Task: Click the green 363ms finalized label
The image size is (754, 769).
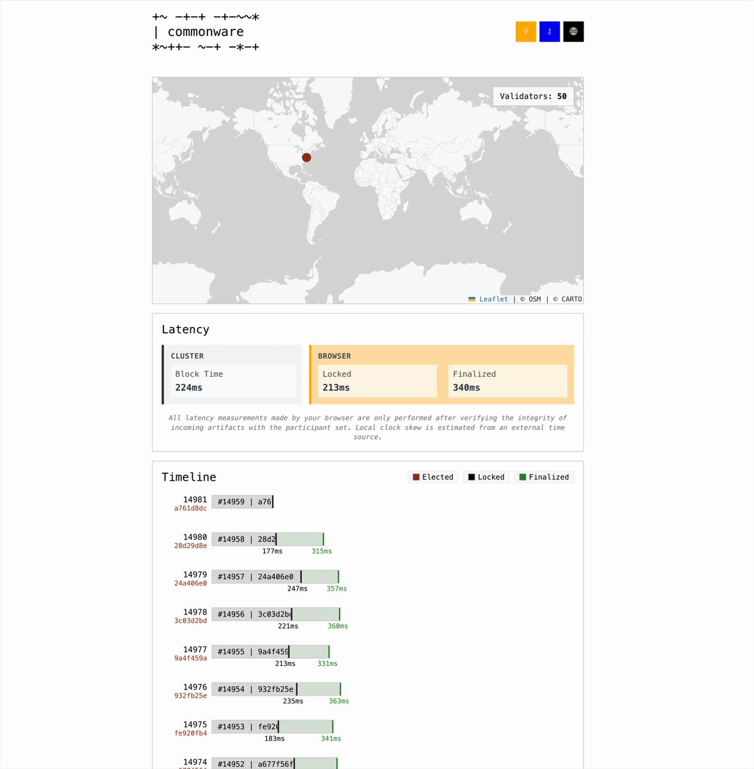Action: pos(339,701)
